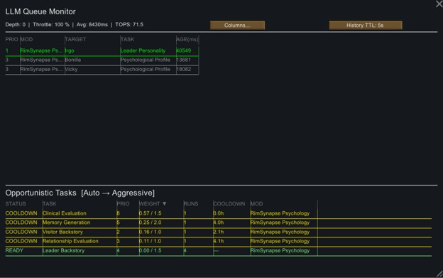443x278 pixels.
Task: Click the READY status of Leader Backstory
Action: tap(14, 250)
